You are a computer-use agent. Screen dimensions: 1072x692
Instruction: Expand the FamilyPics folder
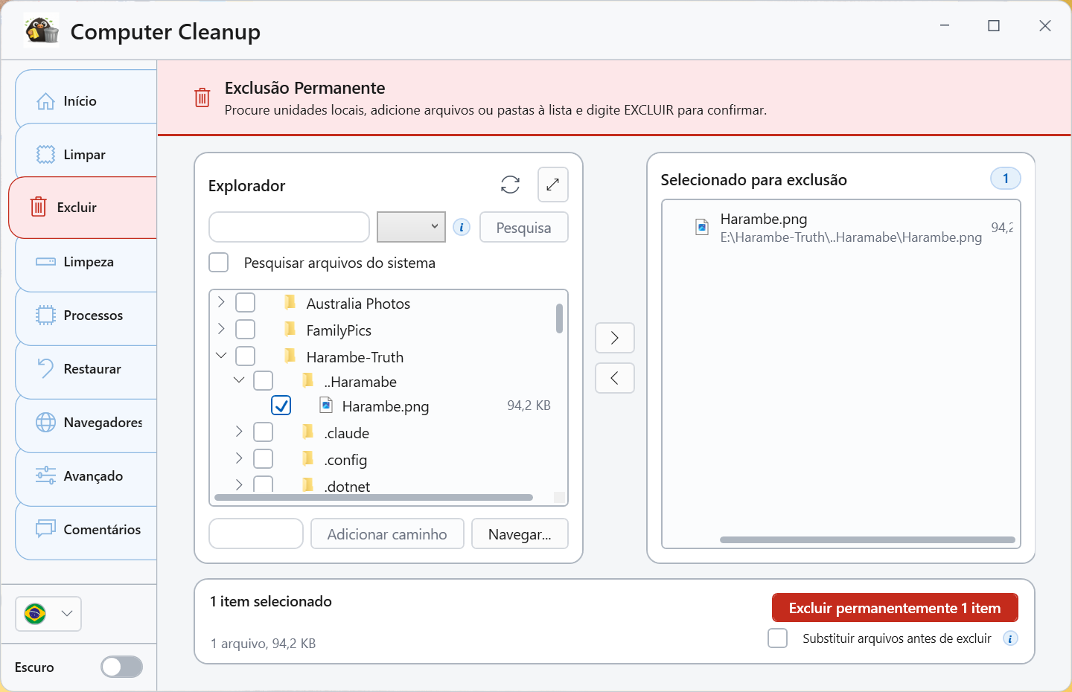221,329
